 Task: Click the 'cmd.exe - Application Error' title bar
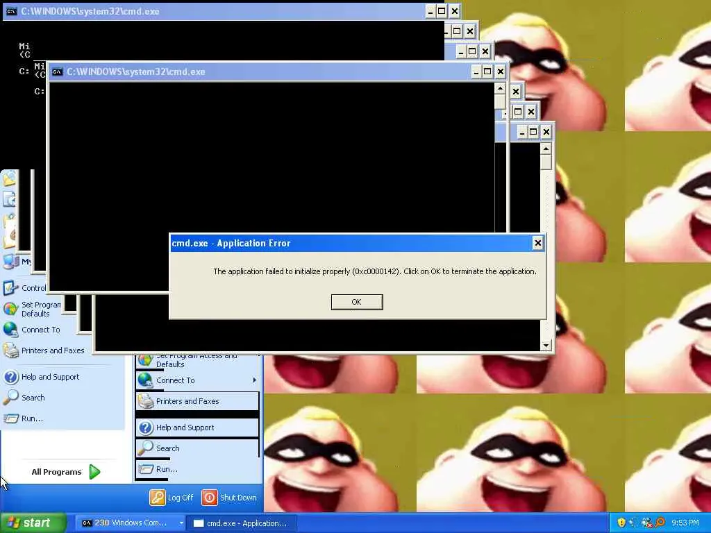click(x=358, y=243)
